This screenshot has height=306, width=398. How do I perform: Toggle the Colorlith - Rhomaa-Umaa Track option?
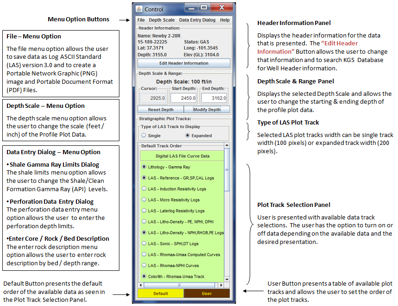[x=144, y=276]
